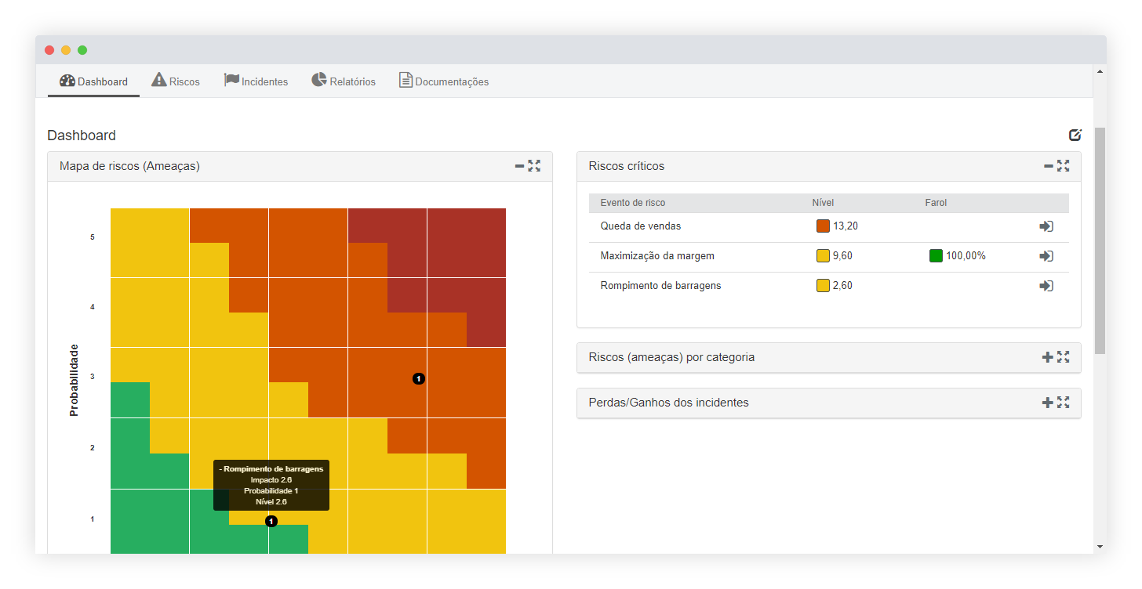Open details for Maximização da margem

[x=1046, y=256]
